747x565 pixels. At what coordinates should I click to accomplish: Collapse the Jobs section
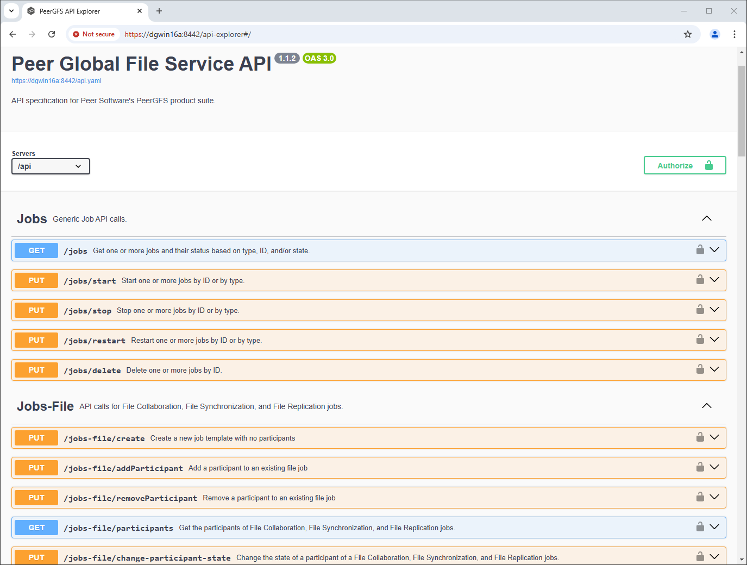[x=706, y=218]
